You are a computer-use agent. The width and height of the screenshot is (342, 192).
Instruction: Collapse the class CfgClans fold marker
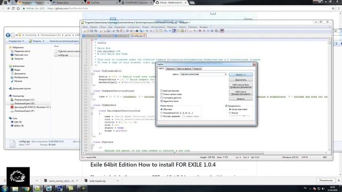[x=92, y=145]
